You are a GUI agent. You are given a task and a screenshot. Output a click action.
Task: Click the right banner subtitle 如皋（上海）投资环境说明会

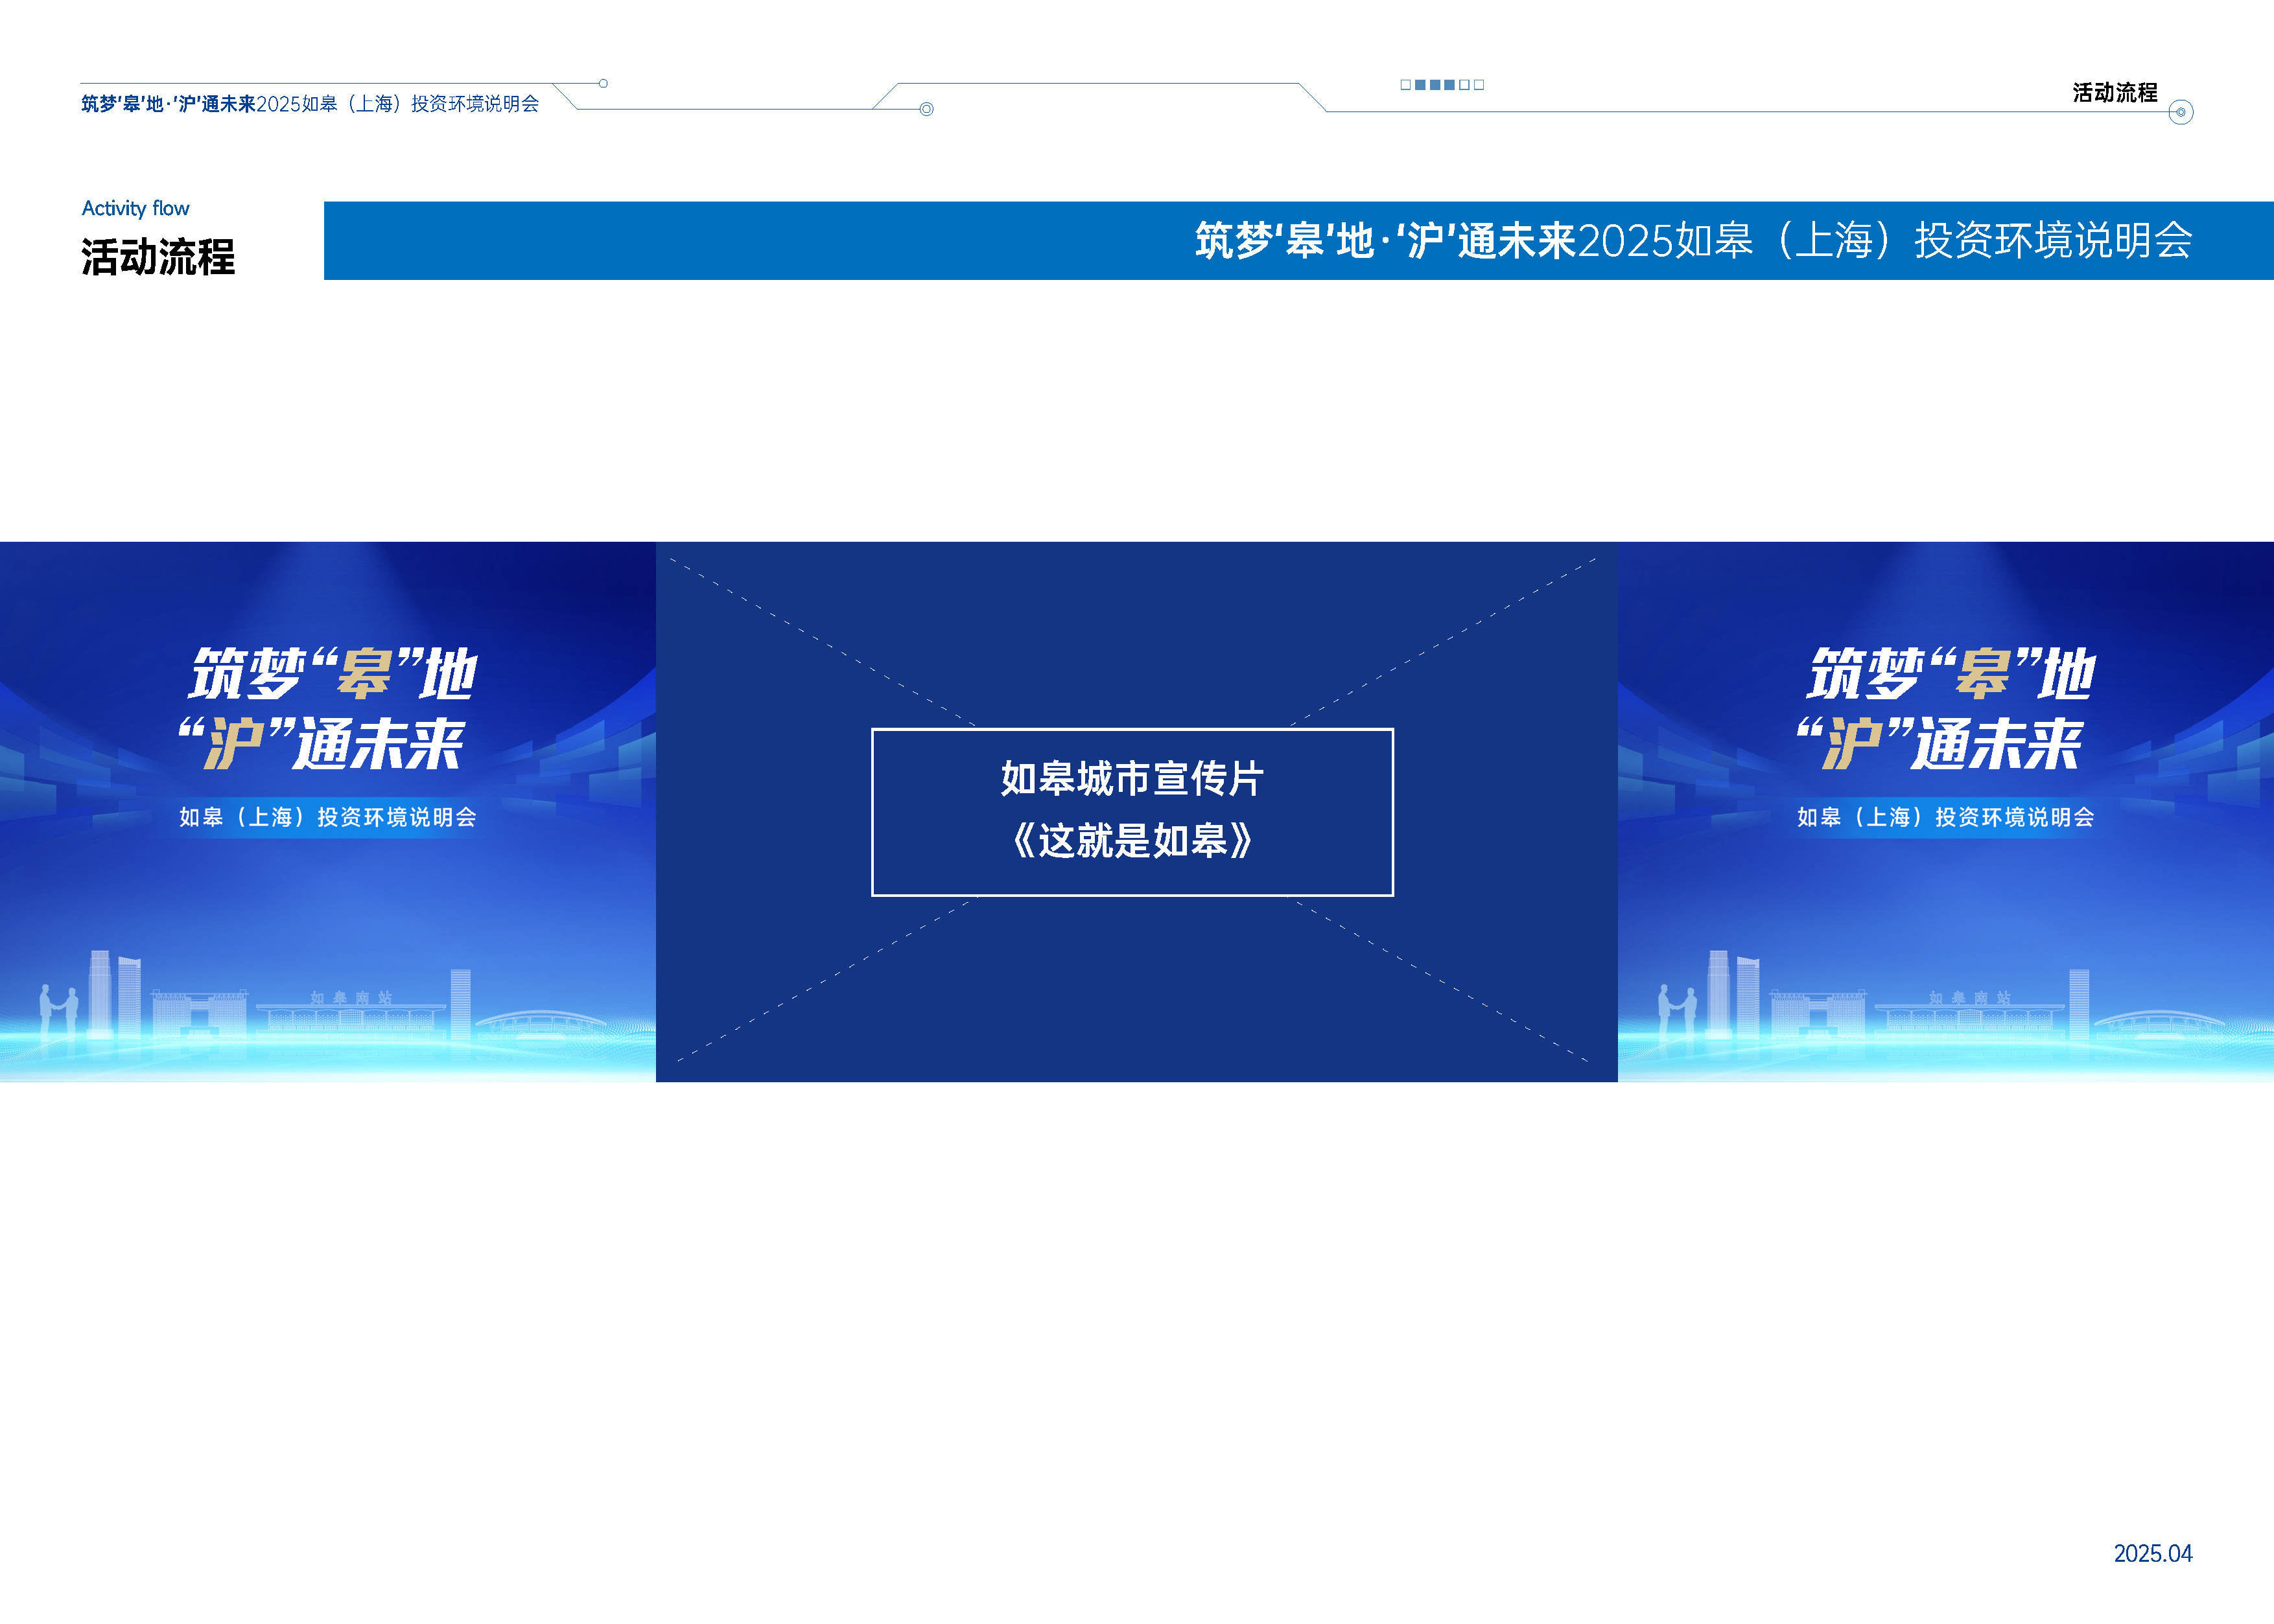[1945, 817]
